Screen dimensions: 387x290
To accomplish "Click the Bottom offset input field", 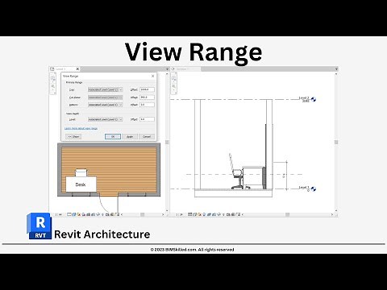I will (x=147, y=105).
